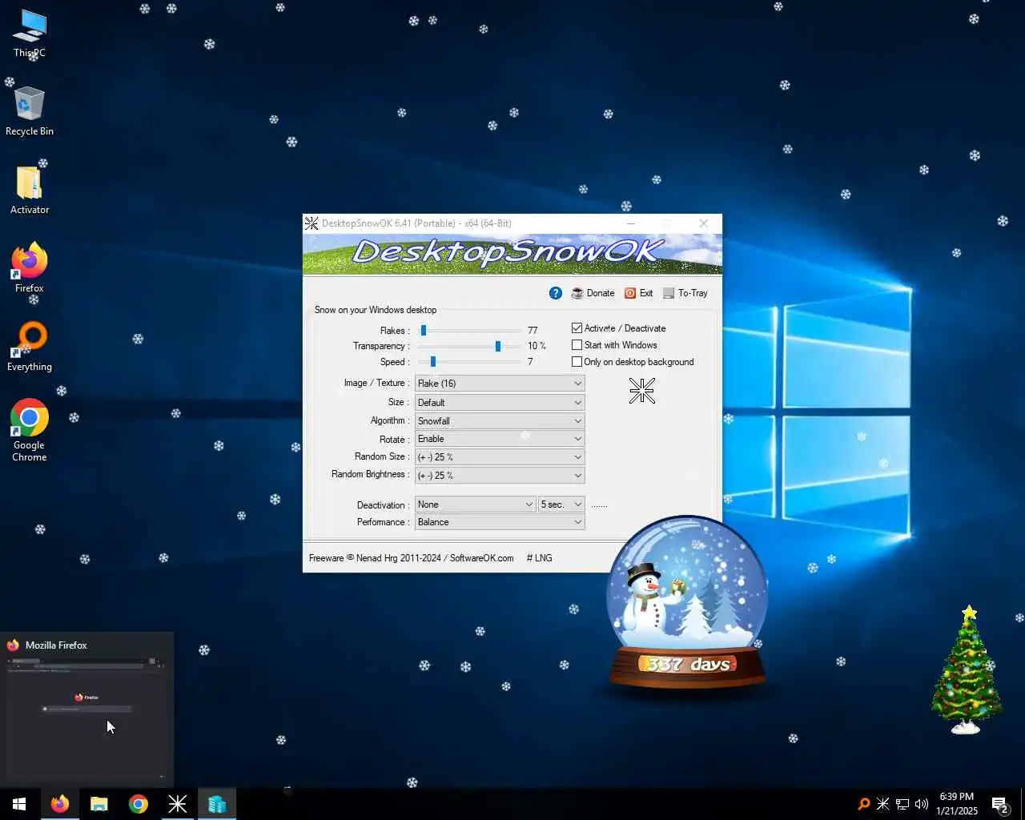Open the Algorithm dropdown showing Snowfall
Viewport: 1025px width, 820px height.
[x=500, y=421]
